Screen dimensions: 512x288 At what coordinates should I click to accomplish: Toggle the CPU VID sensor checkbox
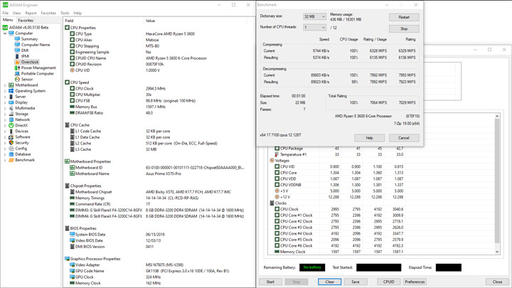click(277, 166)
